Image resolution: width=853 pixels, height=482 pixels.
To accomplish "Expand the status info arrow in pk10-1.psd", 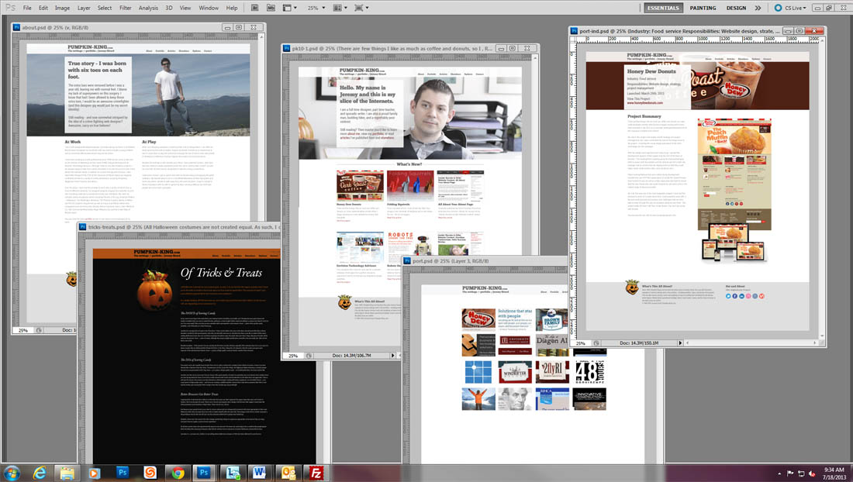I will [393, 356].
